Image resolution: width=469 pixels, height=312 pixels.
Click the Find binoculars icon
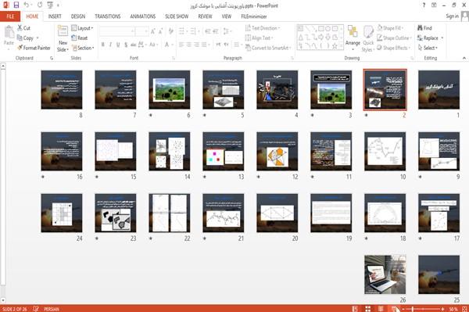coord(420,28)
